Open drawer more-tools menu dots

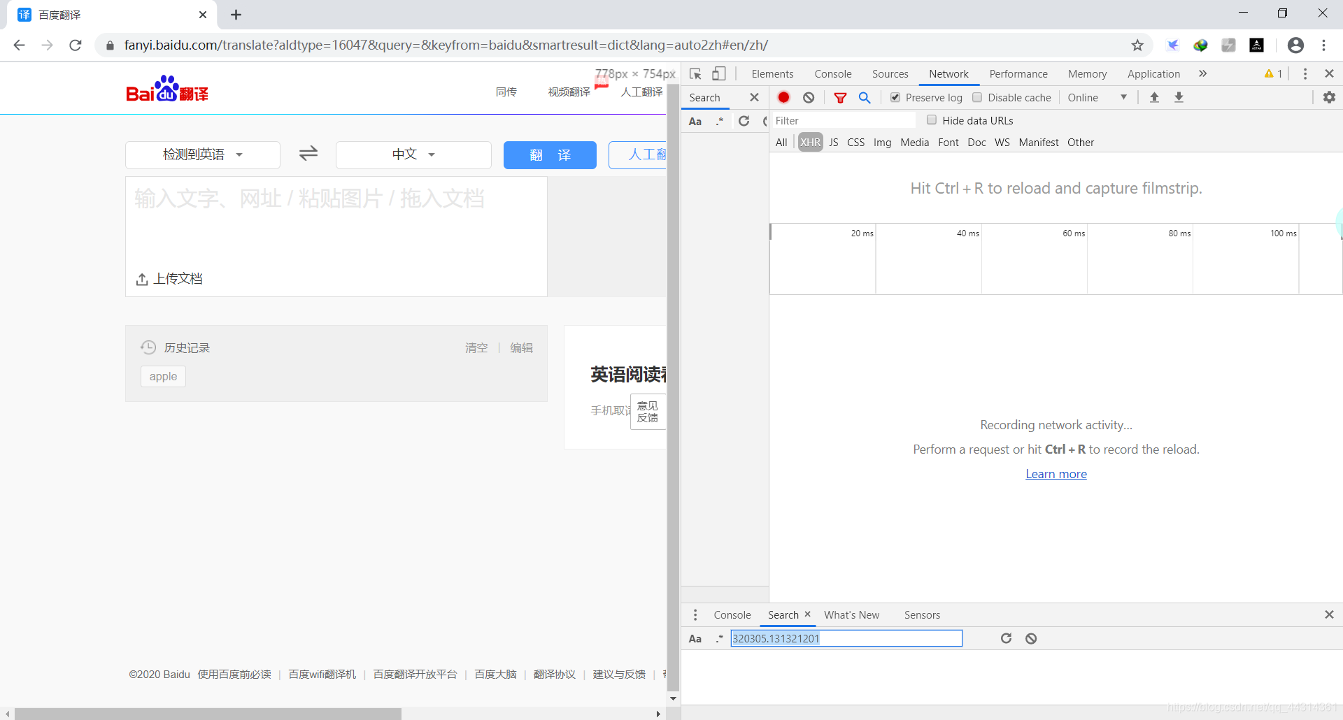coord(695,615)
